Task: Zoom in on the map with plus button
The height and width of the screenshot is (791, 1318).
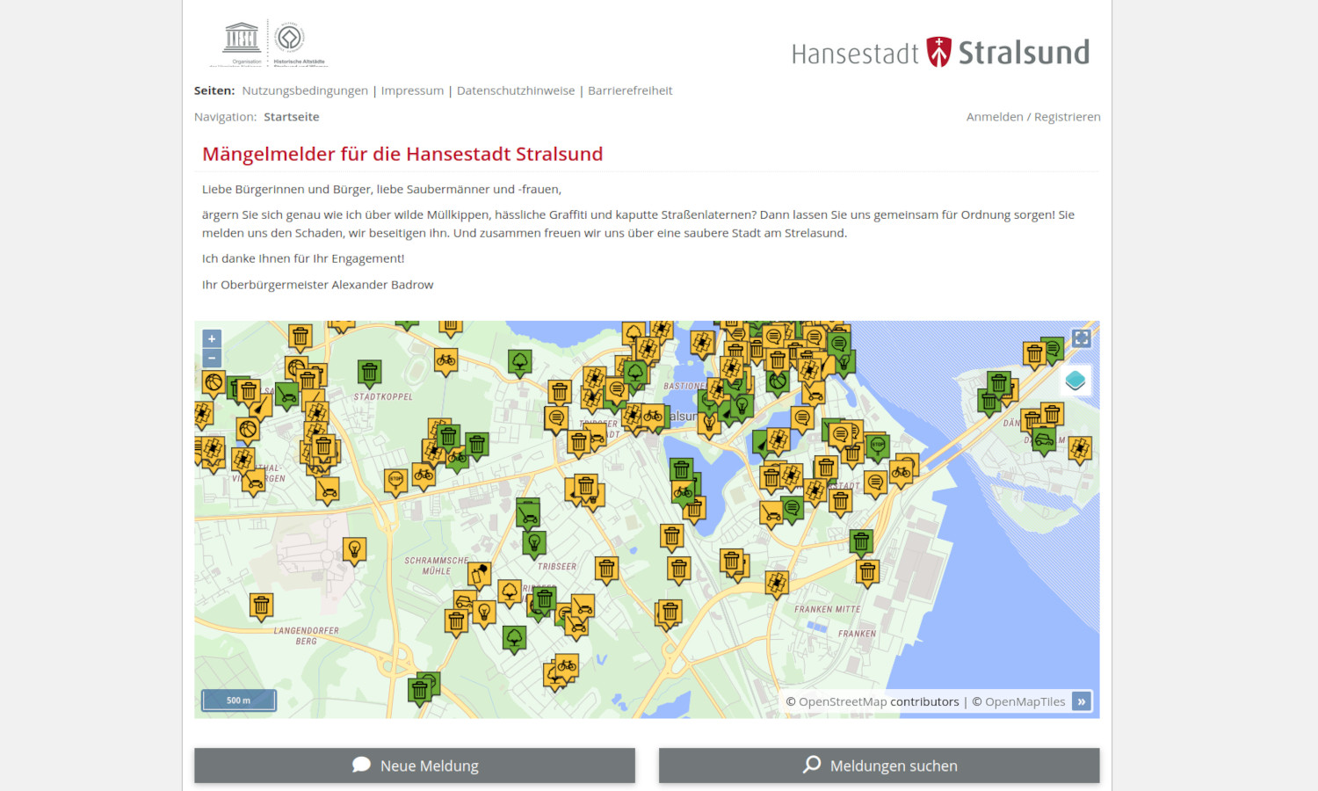Action: click(x=212, y=339)
